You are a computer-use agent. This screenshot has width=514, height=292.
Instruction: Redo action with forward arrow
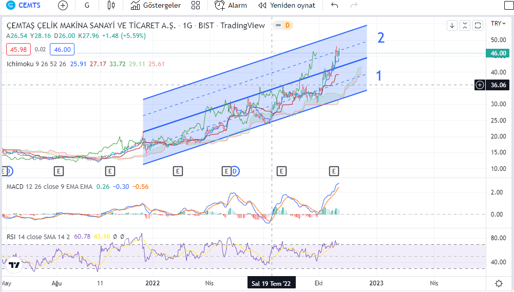tap(354, 5)
